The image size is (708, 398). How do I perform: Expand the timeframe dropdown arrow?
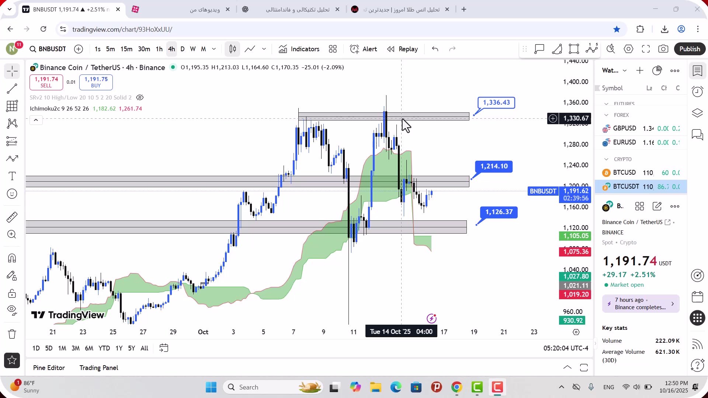[x=214, y=49]
